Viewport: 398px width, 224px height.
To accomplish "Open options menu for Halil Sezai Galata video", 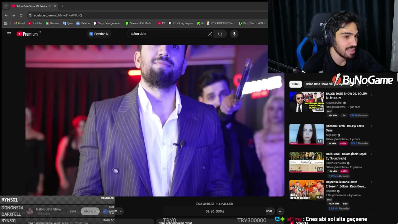I will click(371, 155).
